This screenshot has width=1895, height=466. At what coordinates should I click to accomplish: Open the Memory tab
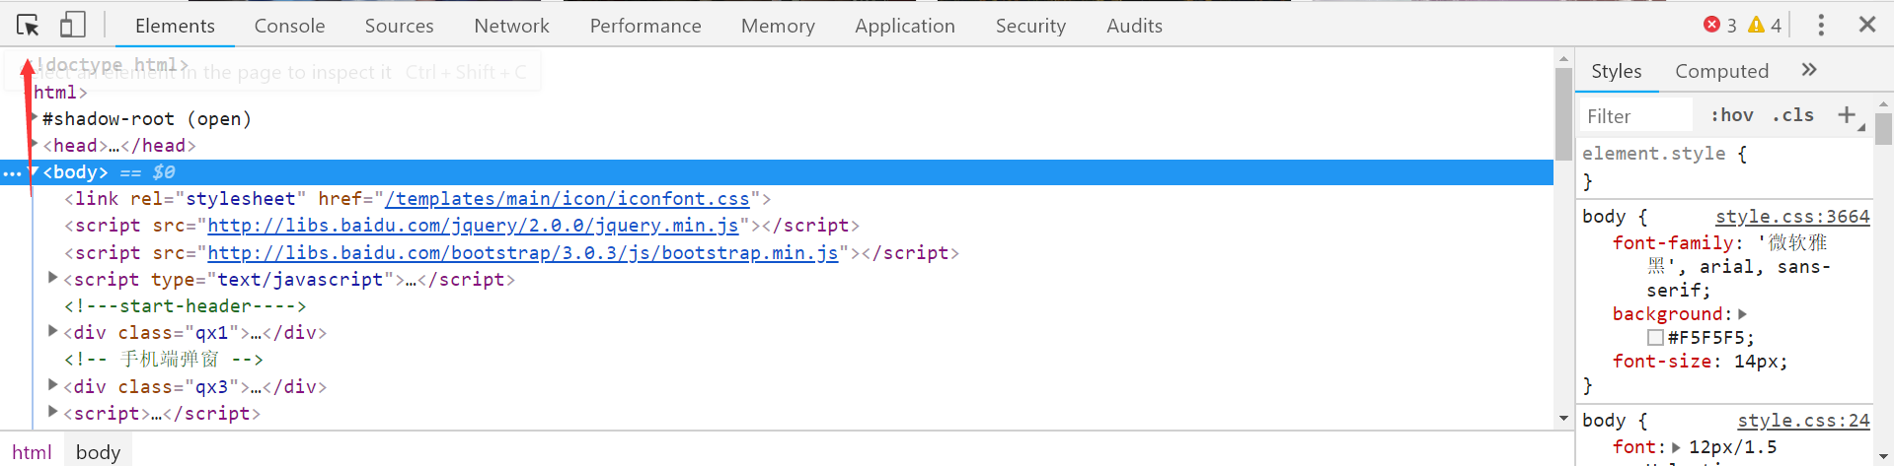click(x=778, y=26)
